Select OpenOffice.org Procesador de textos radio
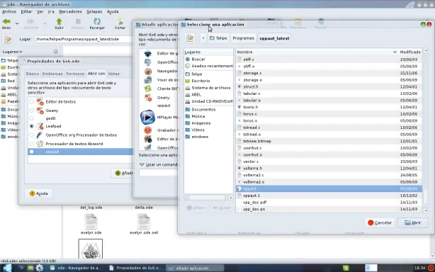435x272 pixels. 32,135
